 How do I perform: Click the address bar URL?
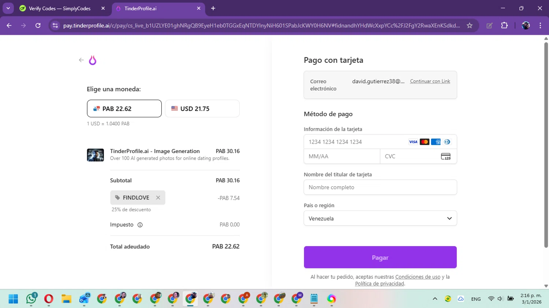pos(261,26)
